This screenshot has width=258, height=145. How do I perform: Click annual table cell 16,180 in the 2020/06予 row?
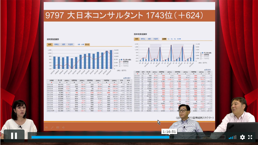point(61,111)
